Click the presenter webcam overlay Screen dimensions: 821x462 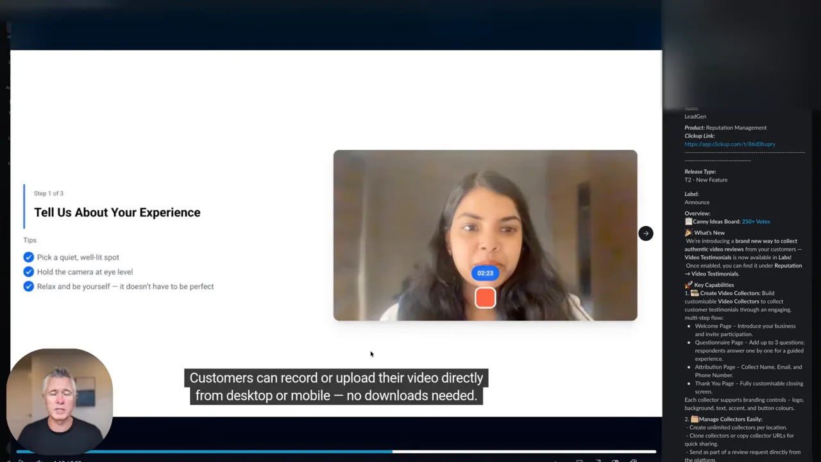[x=60, y=399]
